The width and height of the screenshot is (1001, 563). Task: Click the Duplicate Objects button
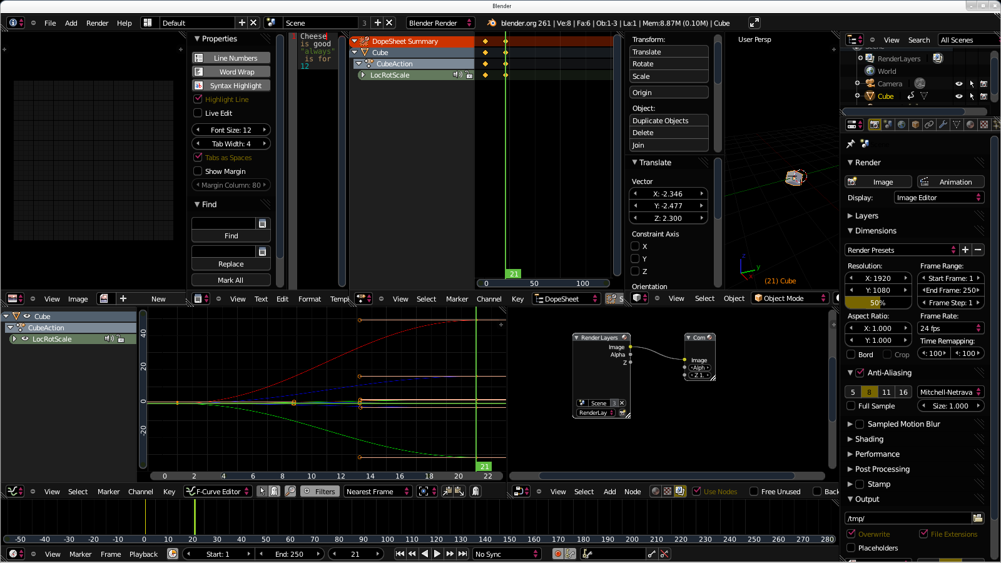click(x=669, y=121)
